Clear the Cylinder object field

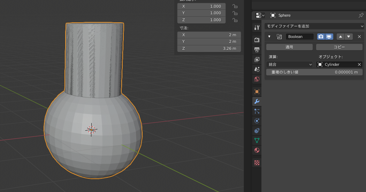359,64
